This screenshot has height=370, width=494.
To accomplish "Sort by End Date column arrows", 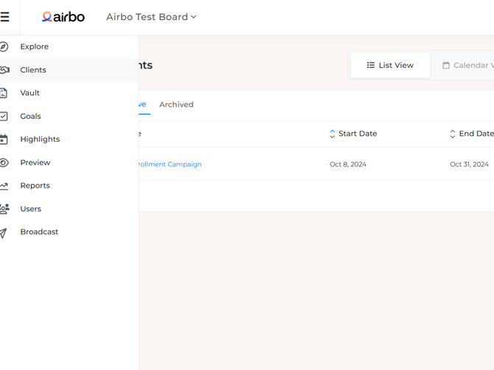I will point(453,134).
